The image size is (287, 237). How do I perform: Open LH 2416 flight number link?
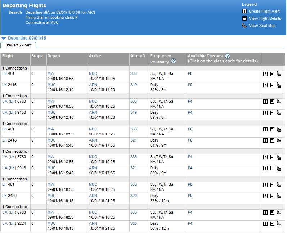[4, 85]
